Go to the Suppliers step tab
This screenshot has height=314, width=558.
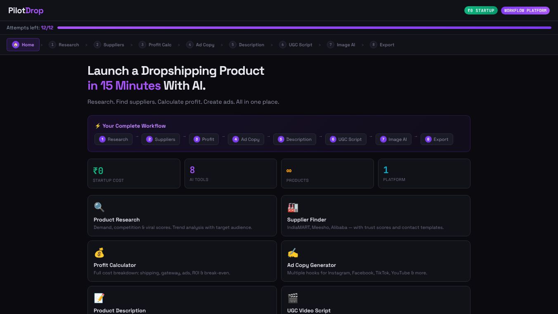109,45
